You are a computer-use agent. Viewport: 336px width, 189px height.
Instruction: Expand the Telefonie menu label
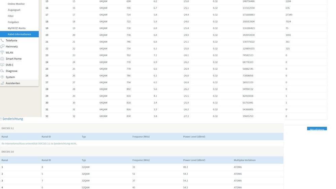[11, 40]
